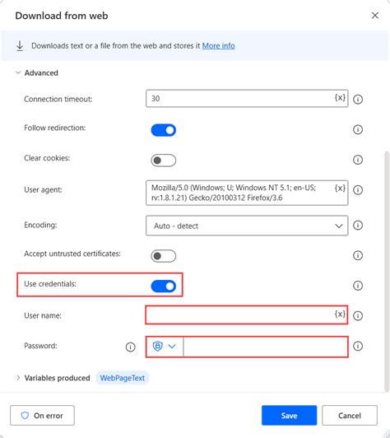
Task: Open the variable picker in the User name field
Action: pos(340,314)
